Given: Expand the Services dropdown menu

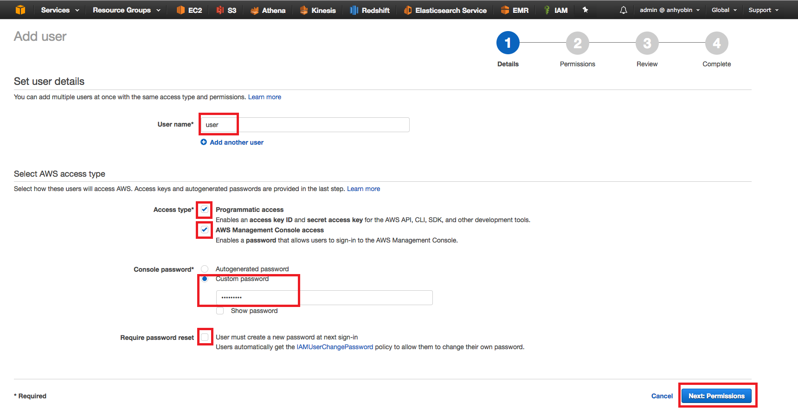Looking at the screenshot, I should pos(60,10).
